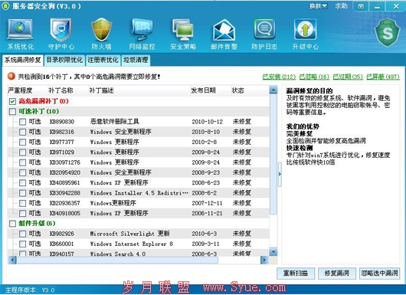Select Windows Installer 4.5 Redistri… row text
This screenshot has width=406, height=295.
tap(139, 193)
